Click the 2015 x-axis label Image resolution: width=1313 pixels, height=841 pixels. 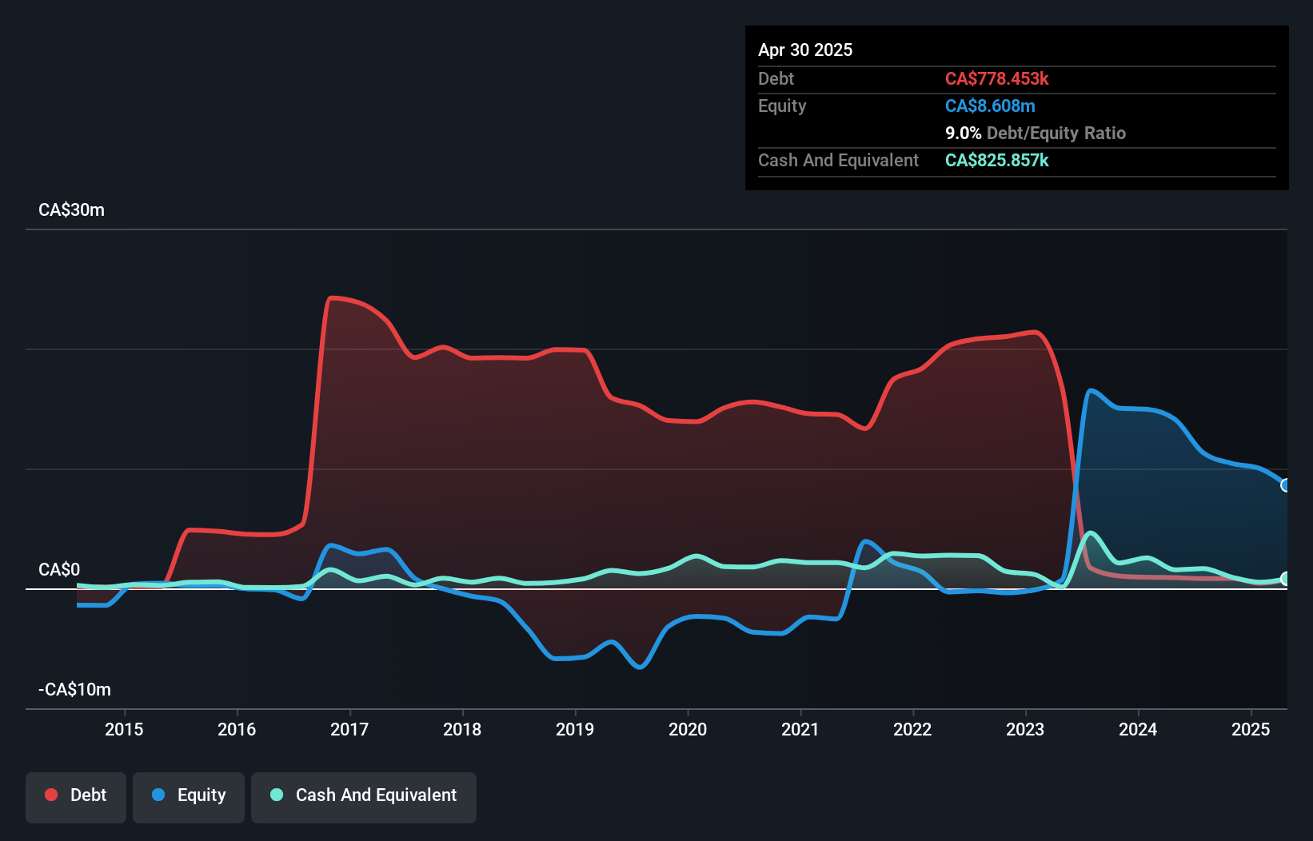[124, 729]
